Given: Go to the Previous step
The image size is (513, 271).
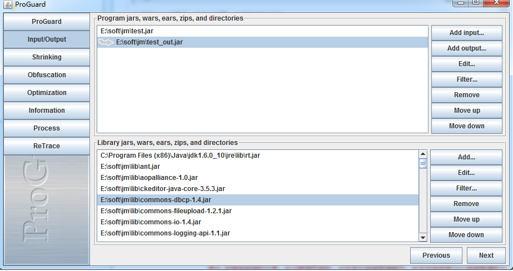Looking at the screenshot, I should click(x=436, y=255).
